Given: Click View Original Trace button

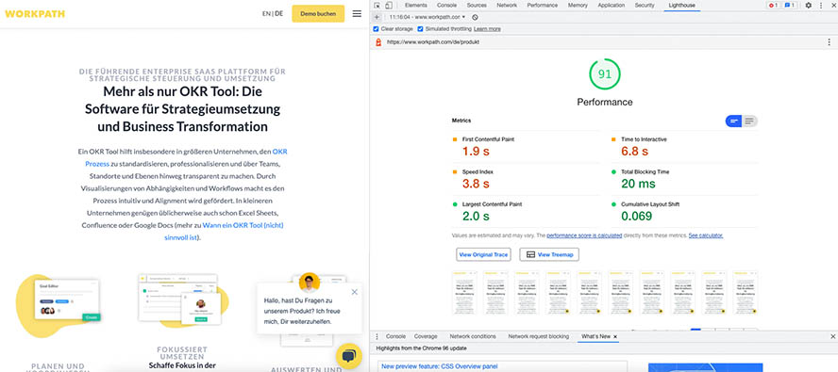Looking at the screenshot, I should pyautogui.click(x=484, y=254).
